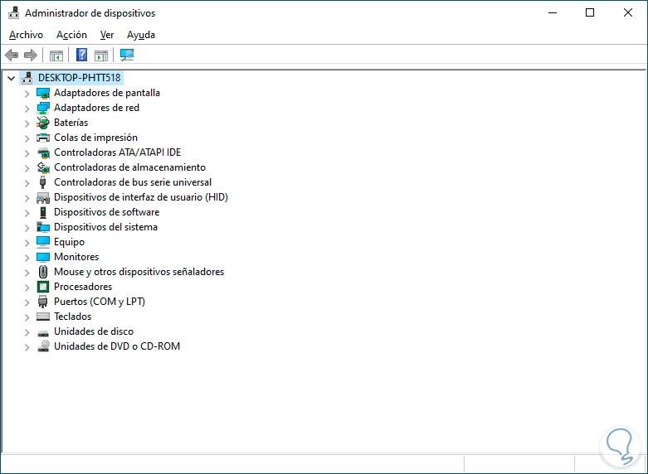Select Procesadores text label
This screenshot has height=474, width=648.
(83, 287)
